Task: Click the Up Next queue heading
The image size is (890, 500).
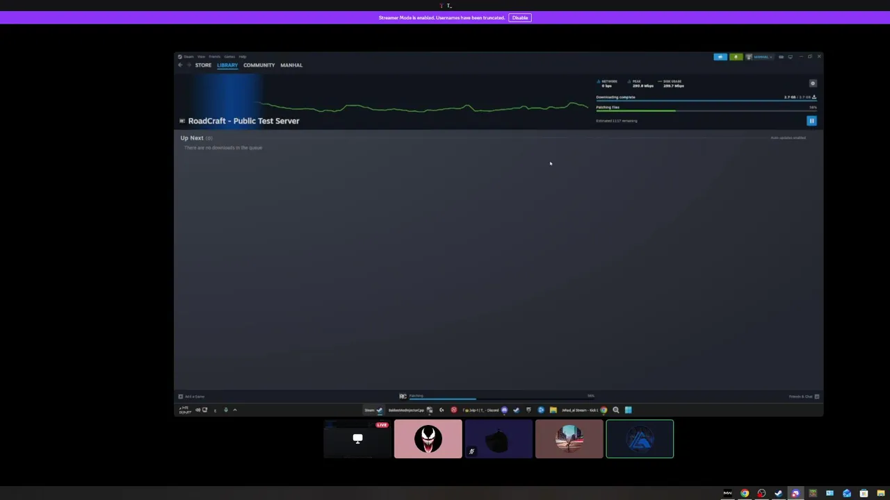Action: pos(192,138)
